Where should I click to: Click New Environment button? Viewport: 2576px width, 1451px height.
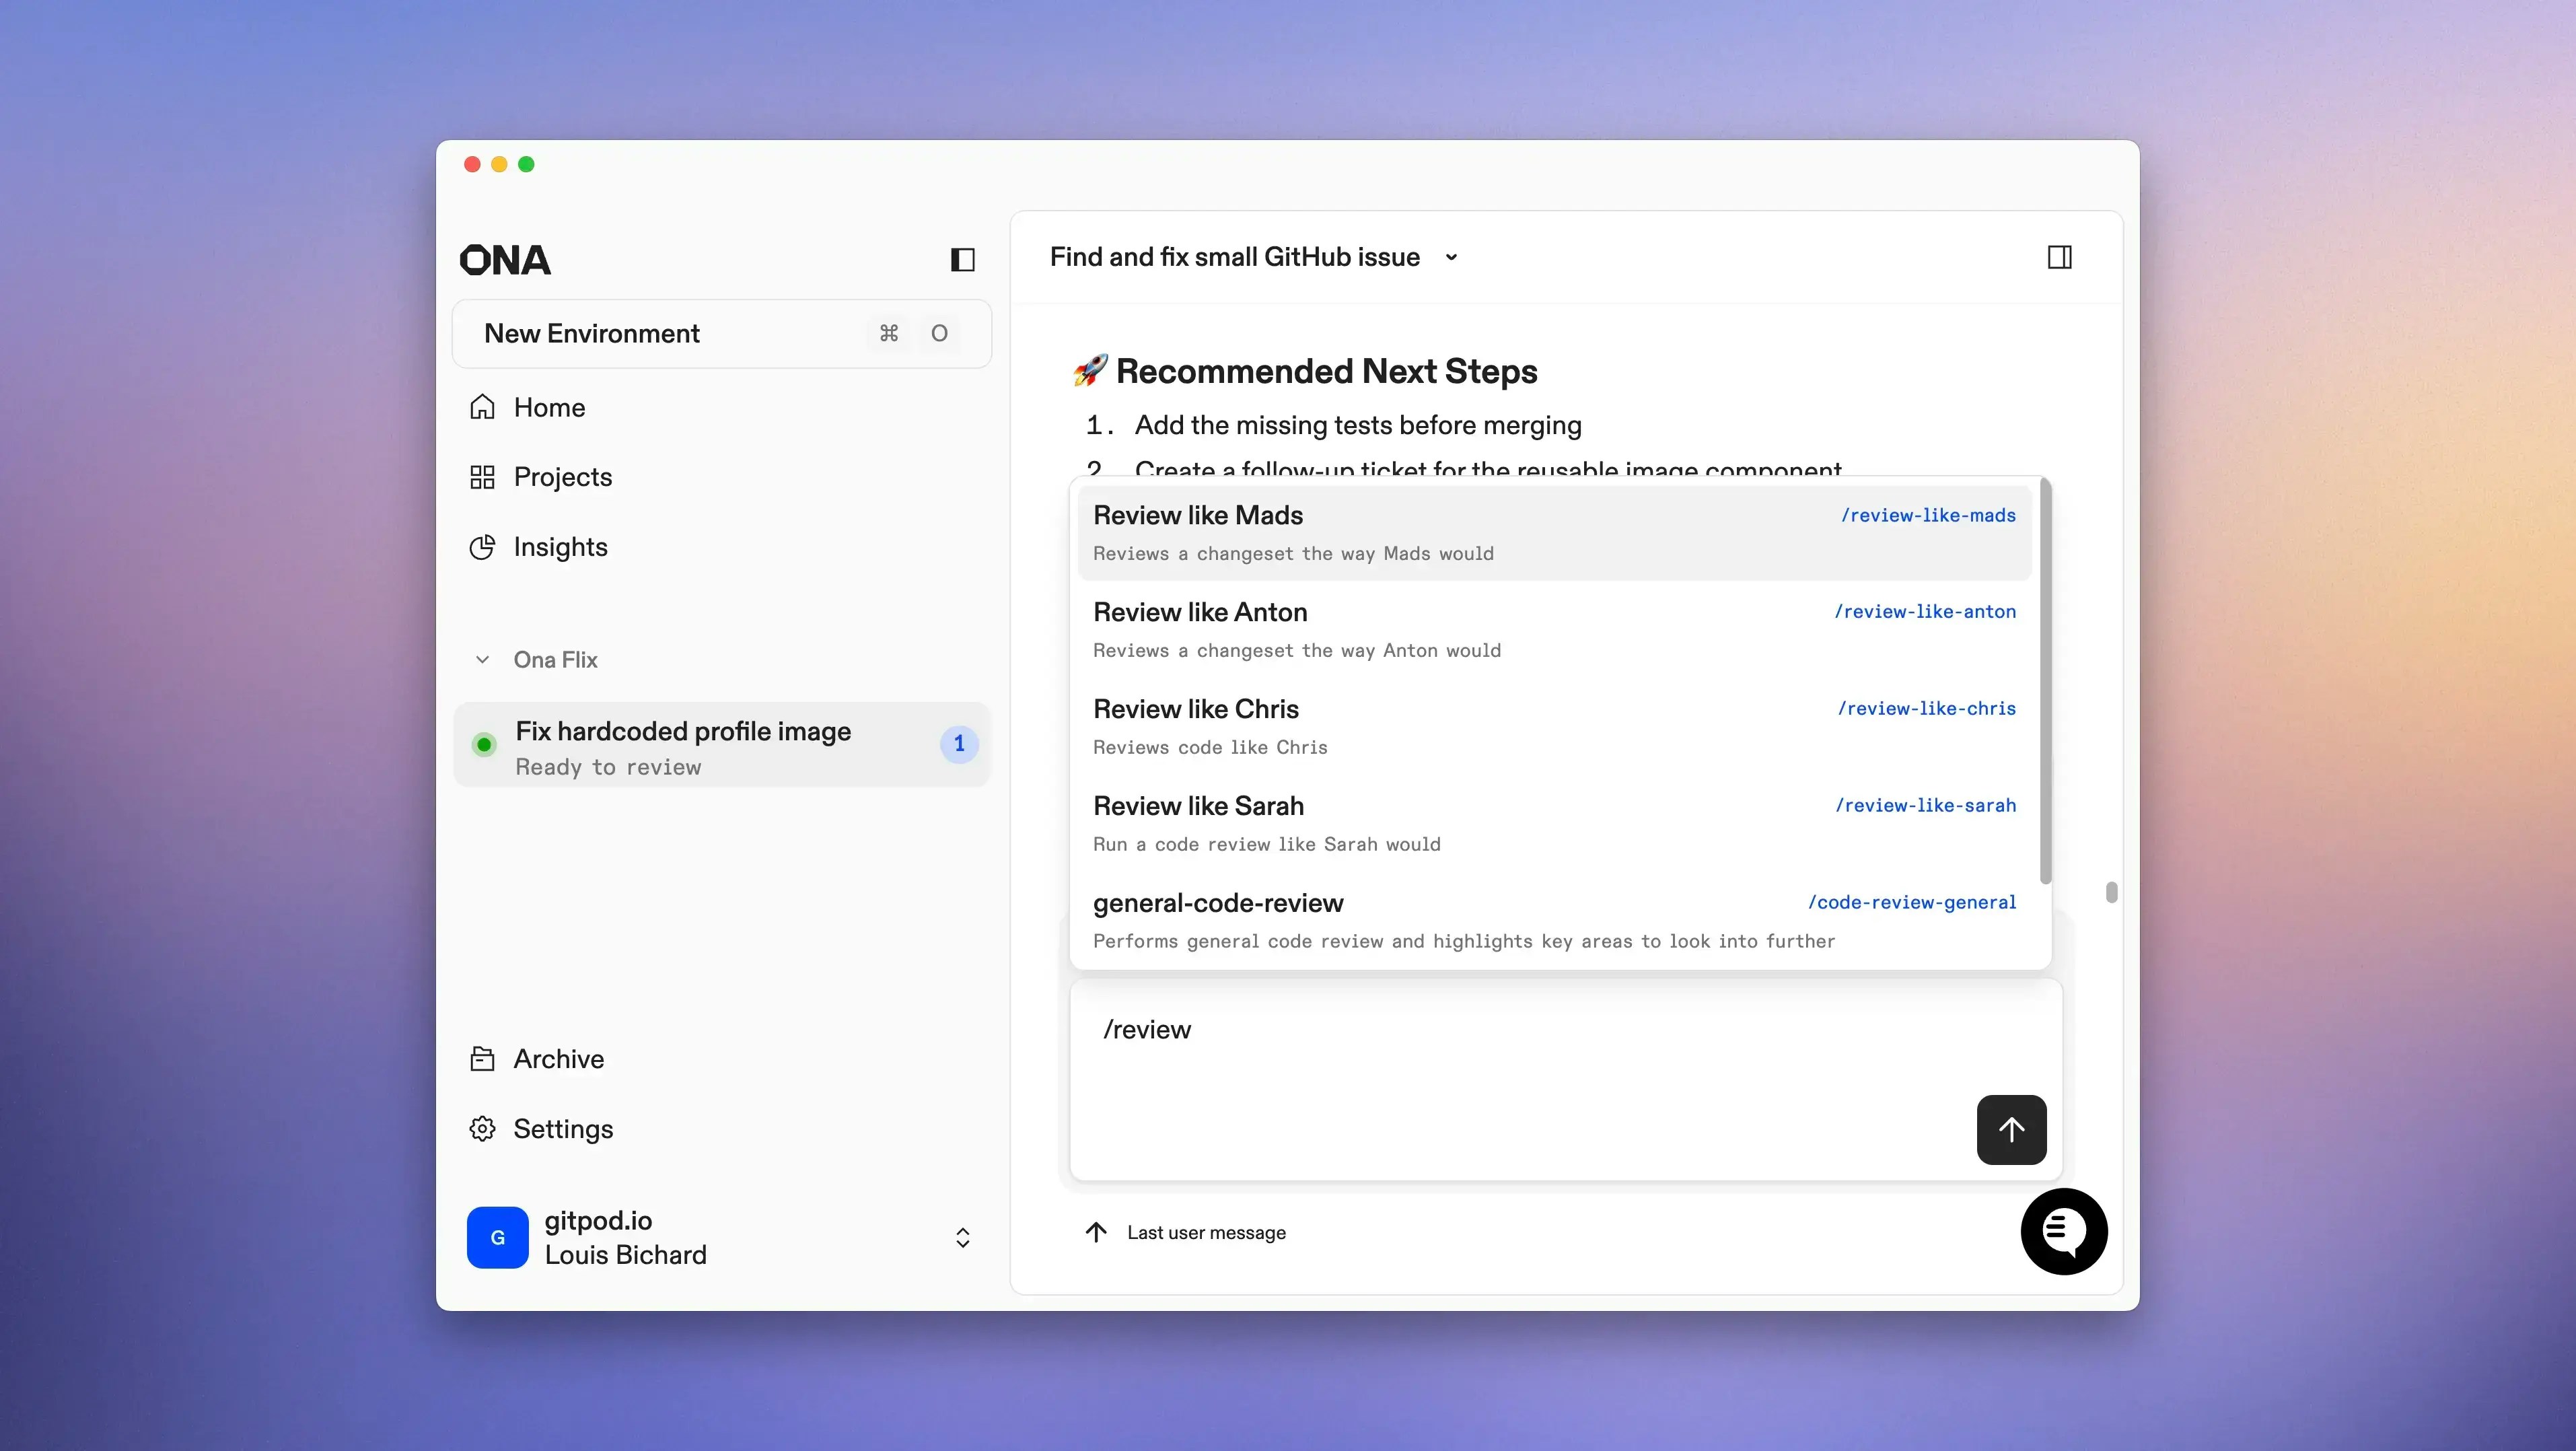coord(720,334)
